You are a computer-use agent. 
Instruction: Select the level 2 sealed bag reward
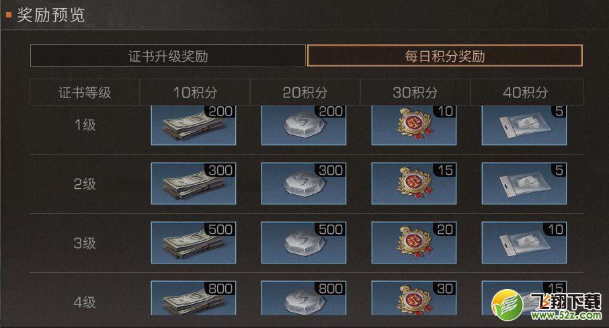click(524, 183)
